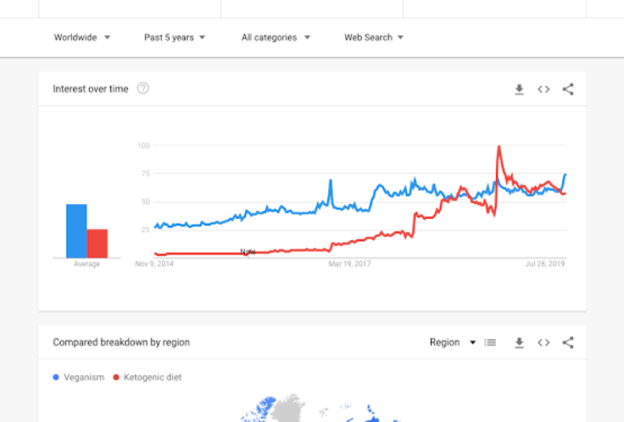Download the breakdown by region data
The height and width of the screenshot is (422, 624).
519,342
